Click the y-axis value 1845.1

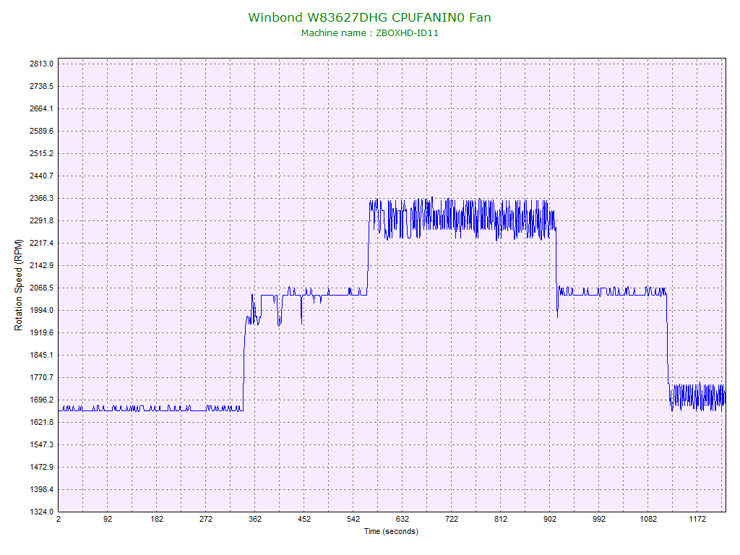coord(41,356)
